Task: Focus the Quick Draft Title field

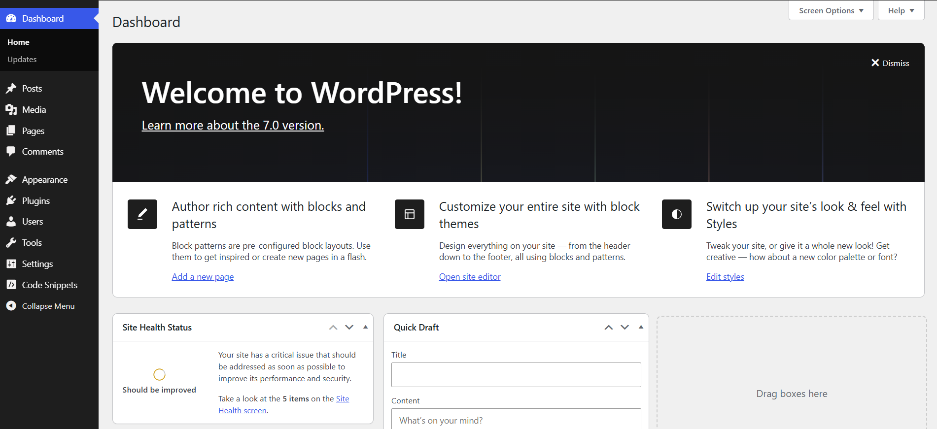Action: (516, 375)
